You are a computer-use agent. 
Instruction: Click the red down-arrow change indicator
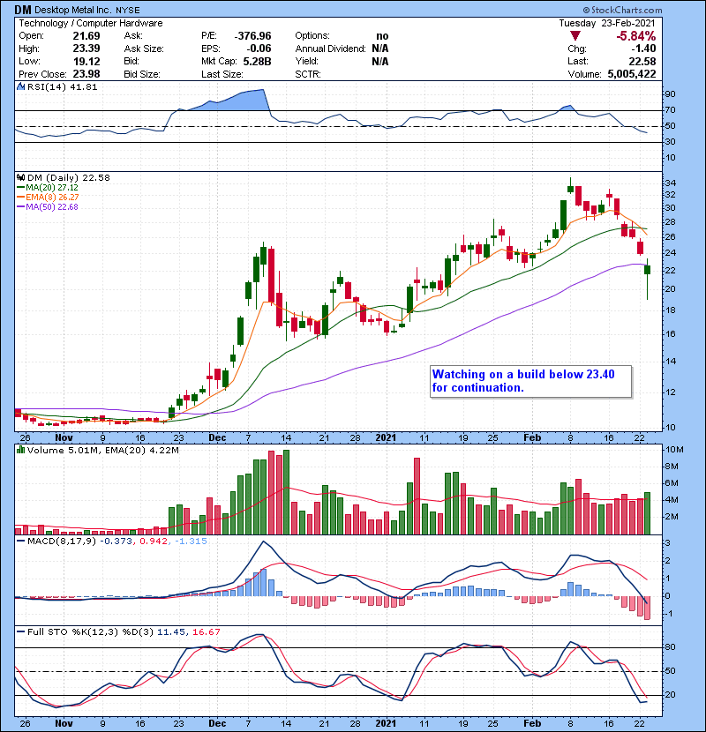(575, 36)
